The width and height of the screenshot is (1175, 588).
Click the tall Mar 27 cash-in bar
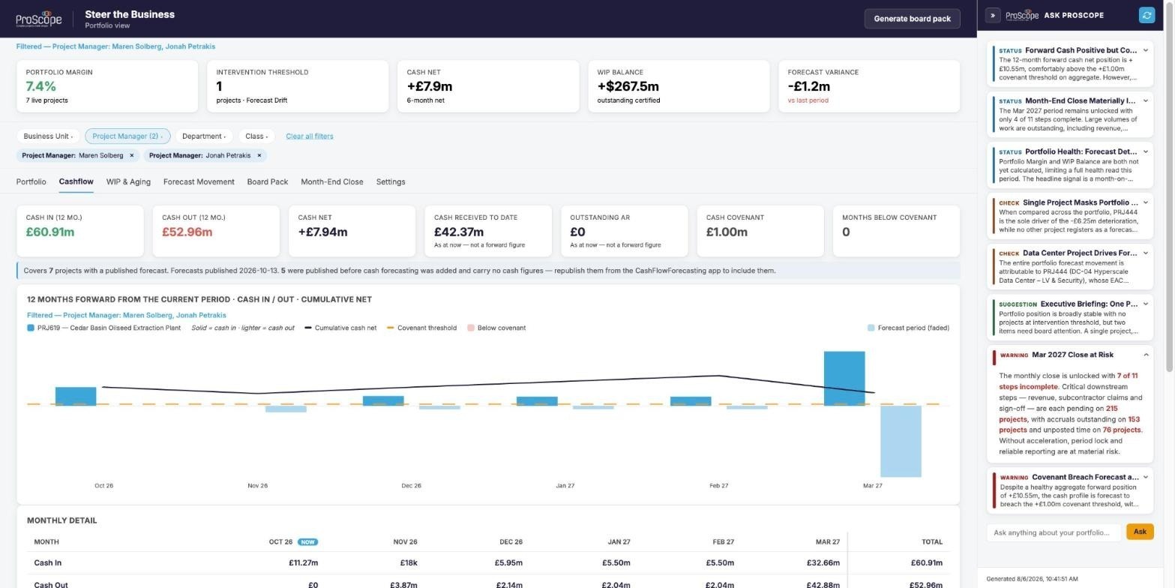click(x=844, y=379)
